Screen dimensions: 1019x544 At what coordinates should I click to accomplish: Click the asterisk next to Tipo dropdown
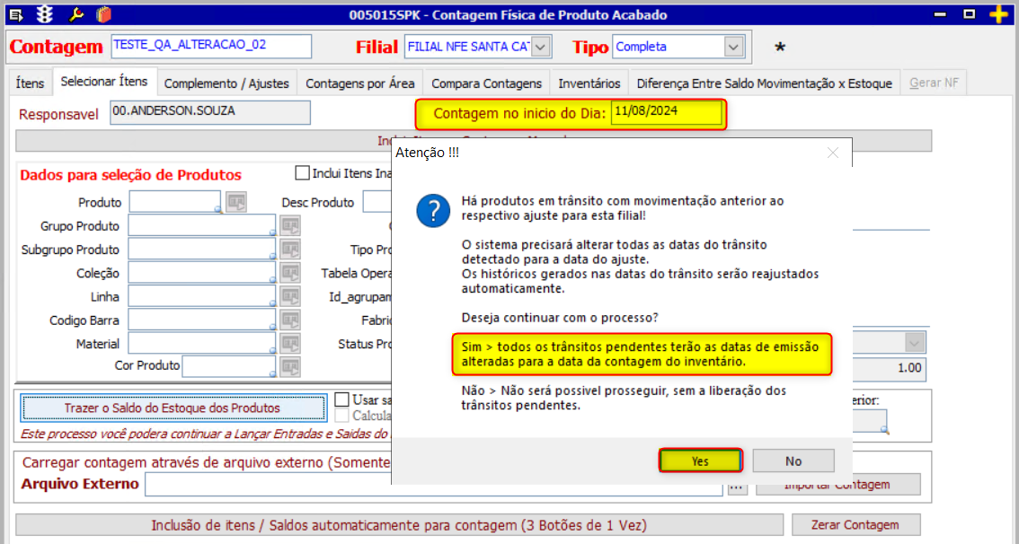coord(780,48)
